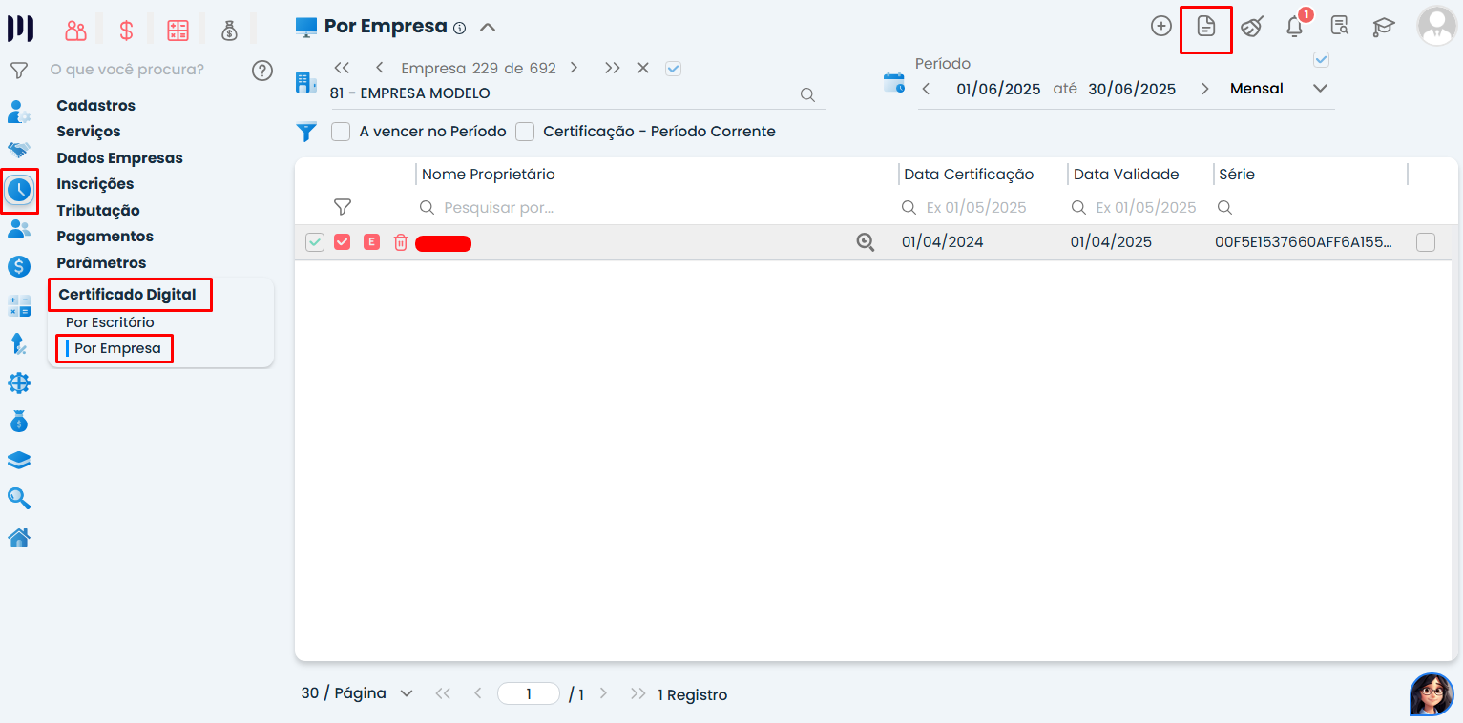The height and width of the screenshot is (723, 1463).
Task: Click the table filter funnel icon
Action: coord(343,207)
